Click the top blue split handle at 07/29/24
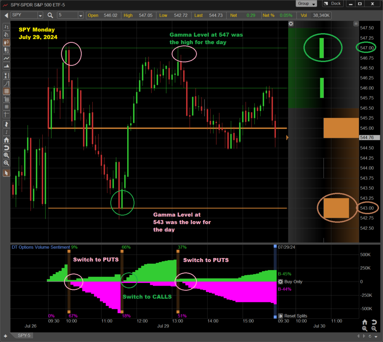 point(275,246)
